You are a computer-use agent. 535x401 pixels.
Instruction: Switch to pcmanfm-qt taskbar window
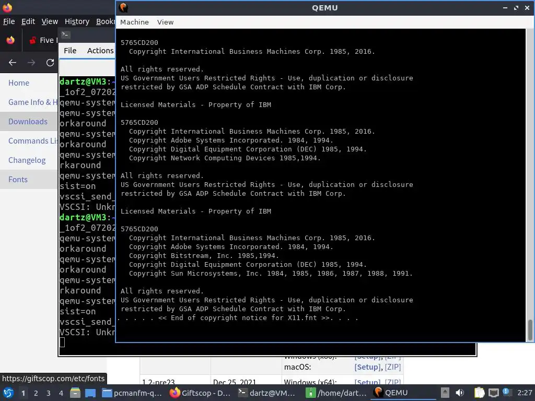click(x=132, y=393)
